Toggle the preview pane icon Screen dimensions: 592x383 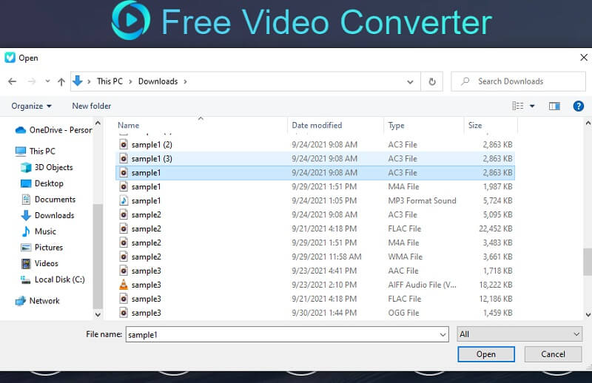[554, 106]
